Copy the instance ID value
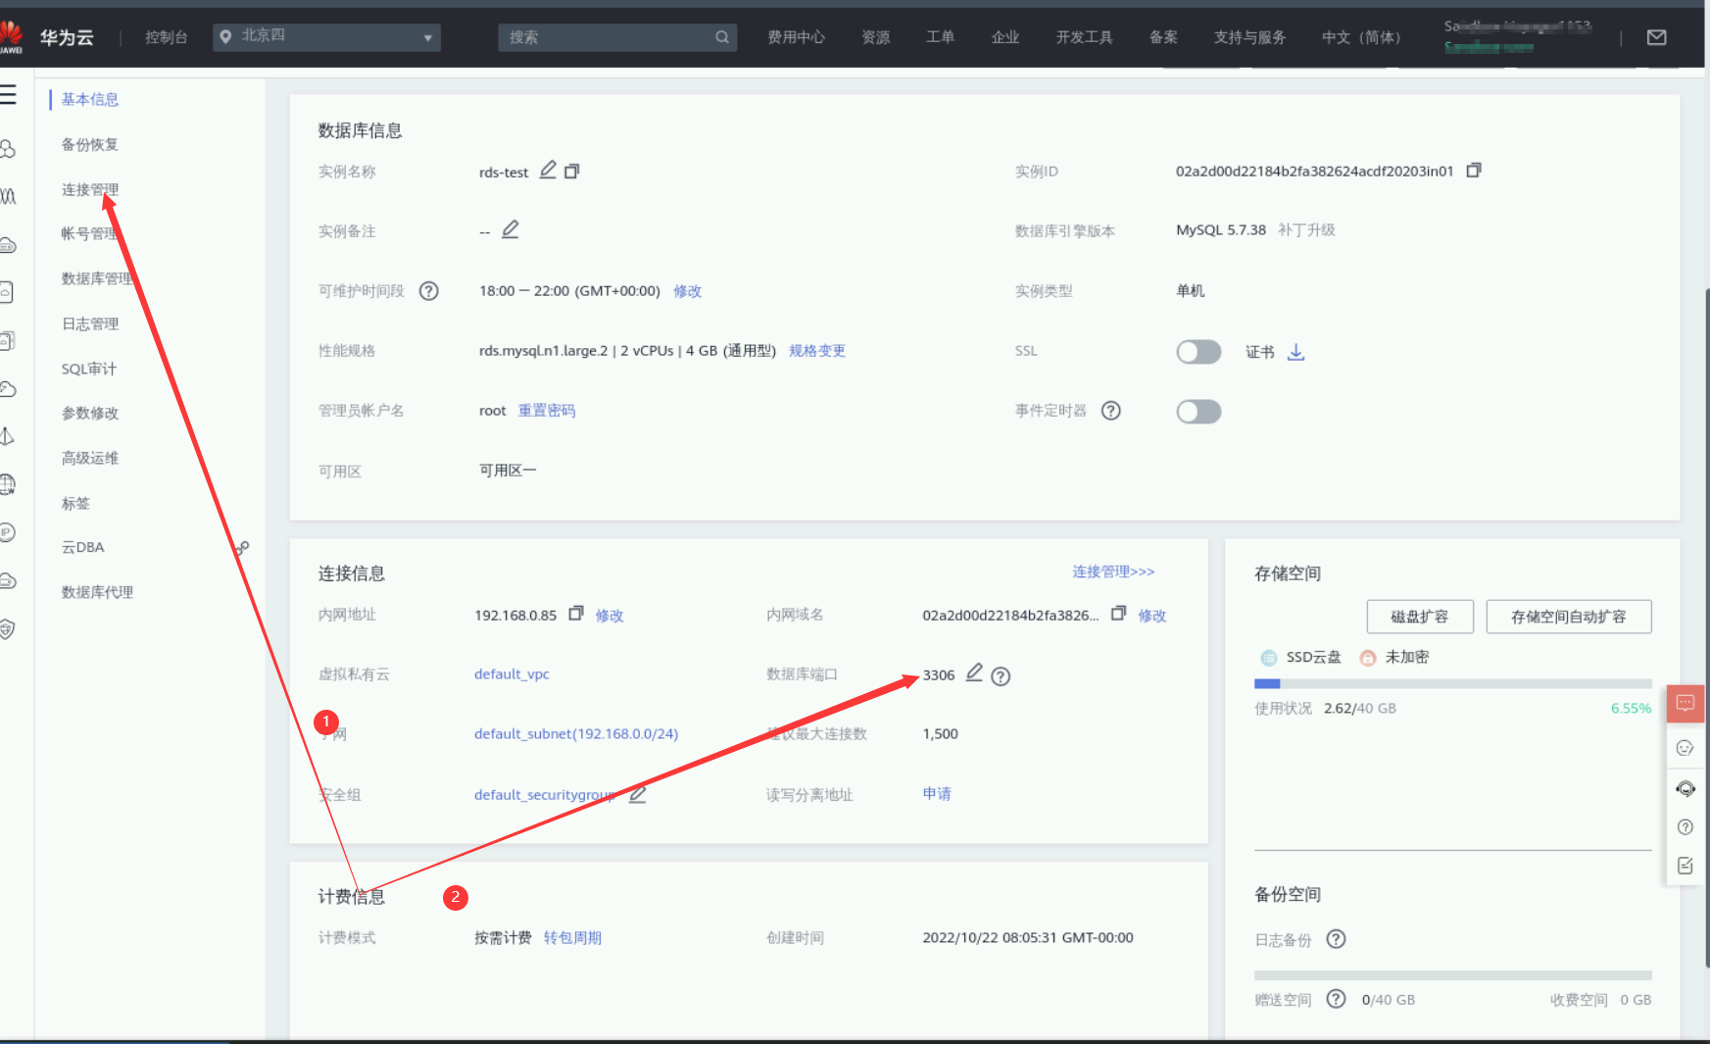Image resolution: width=1710 pixels, height=1044 pixels. coord(1474,171)
